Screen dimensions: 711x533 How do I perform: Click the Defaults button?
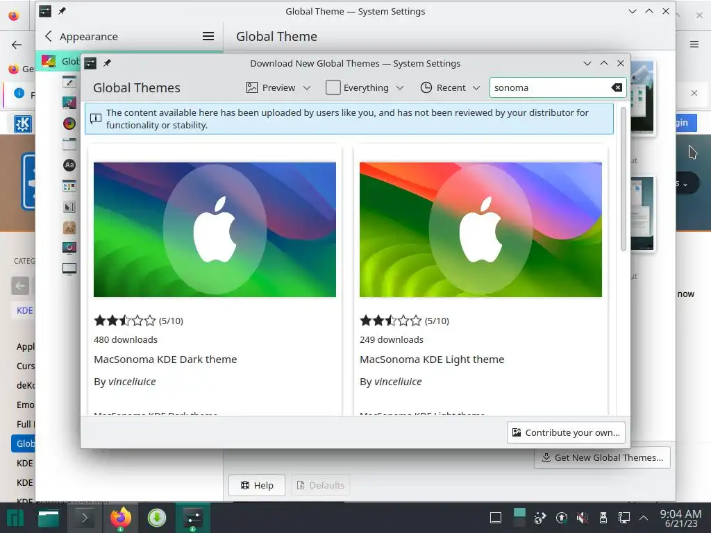(320, 485)
